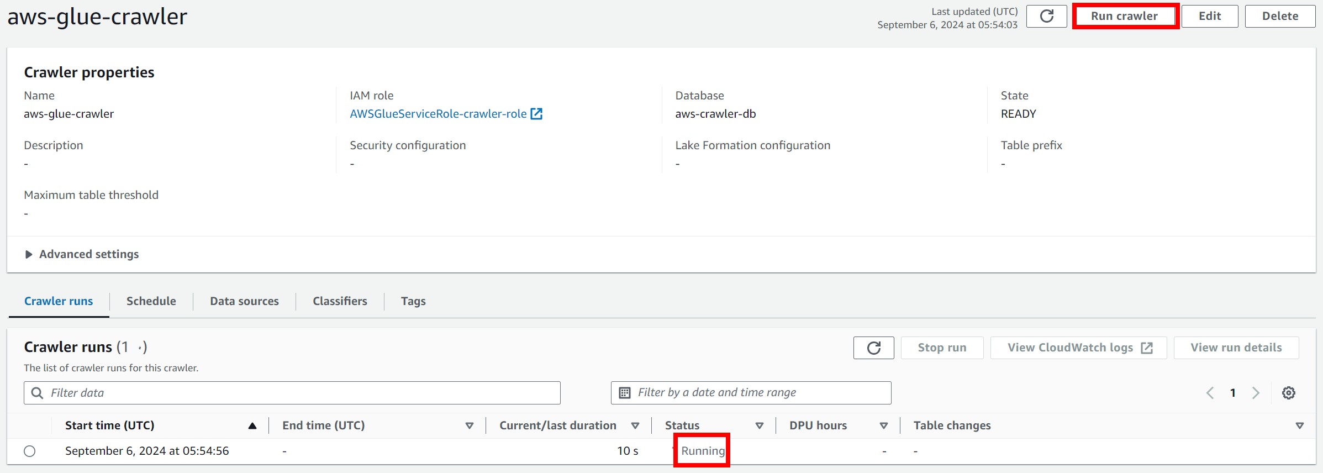Viewport: 1323px width, 473px height.
Task: Click the magnifier icon in Filter data
Action: tap(37, 393)
